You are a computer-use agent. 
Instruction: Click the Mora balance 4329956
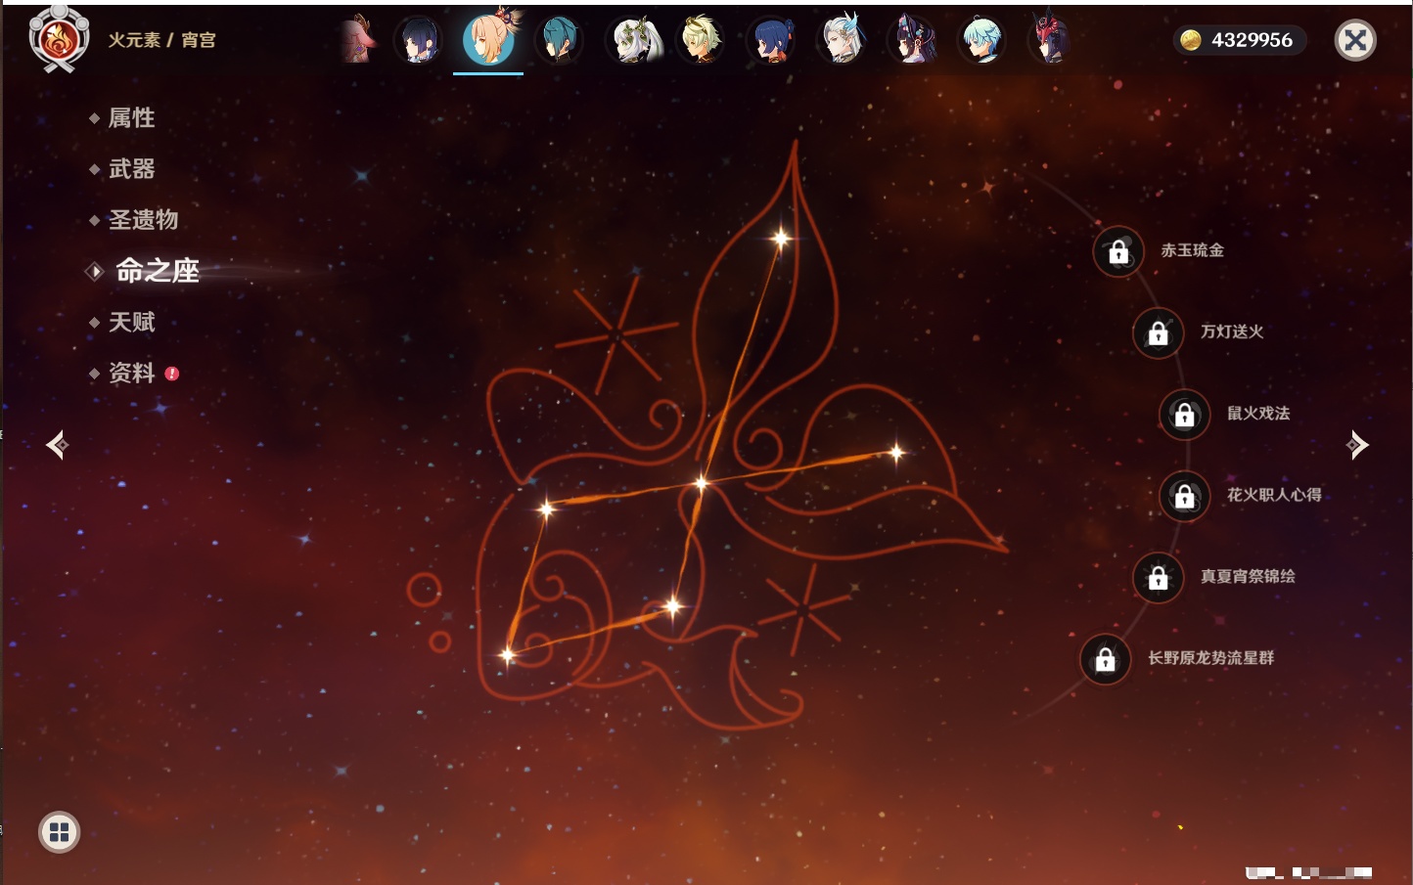(x=1252, y=40)
